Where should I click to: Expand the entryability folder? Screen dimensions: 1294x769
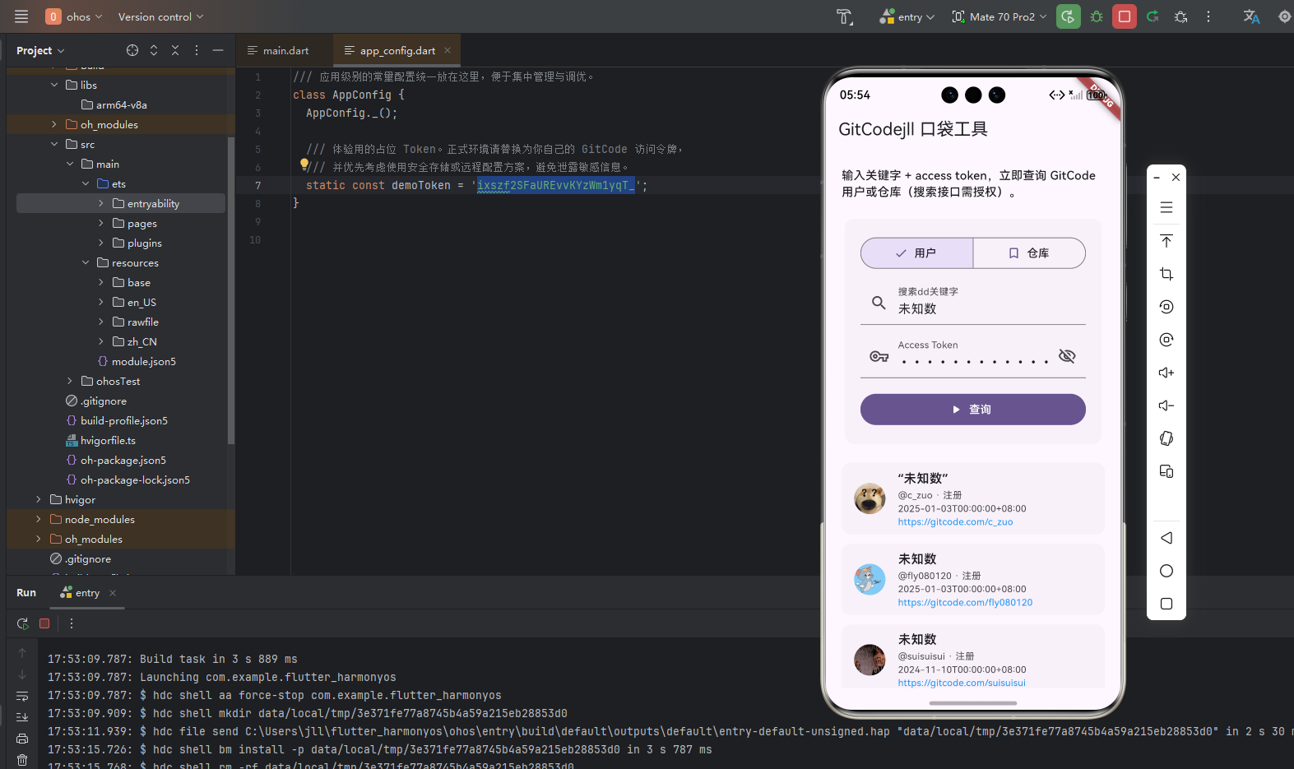(101, 203)
